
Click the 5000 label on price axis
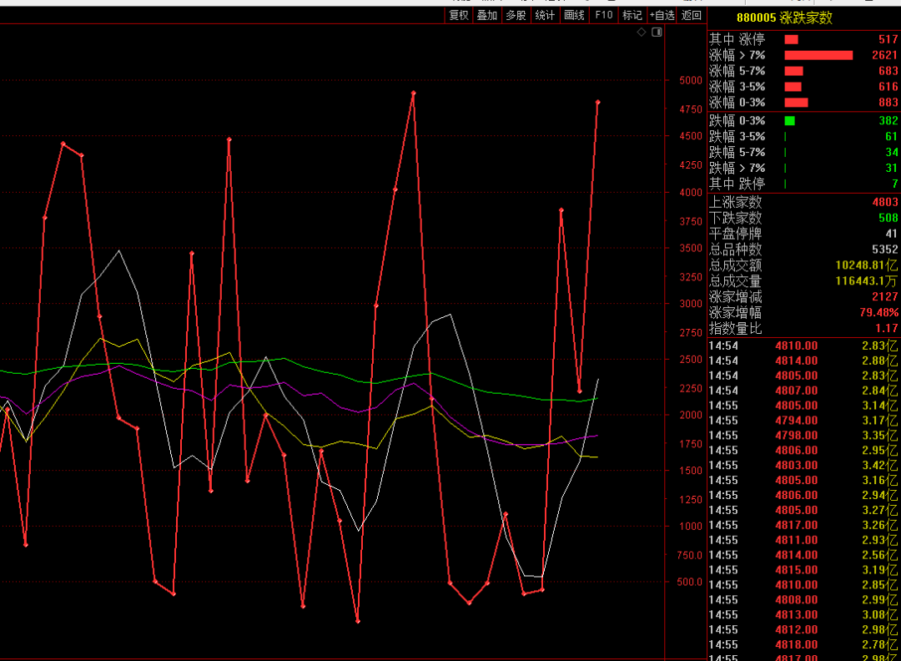pyautogui.click(x=690, y=81)
